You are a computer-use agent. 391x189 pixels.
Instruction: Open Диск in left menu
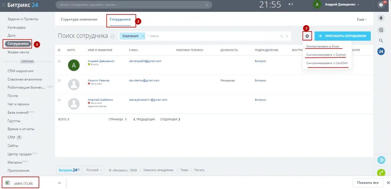pyautogui.click(x=12, y=36)
